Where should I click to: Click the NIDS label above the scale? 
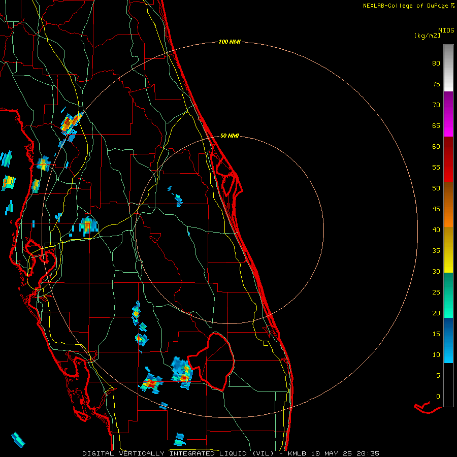[446, 30]
